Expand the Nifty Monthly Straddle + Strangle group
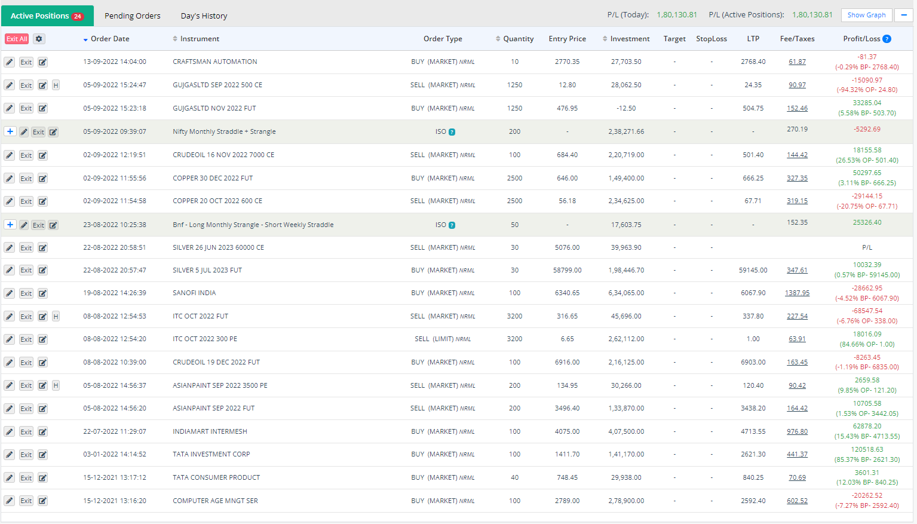The height and width of the screenshot is (524, 917). click(x=10, y=131)
